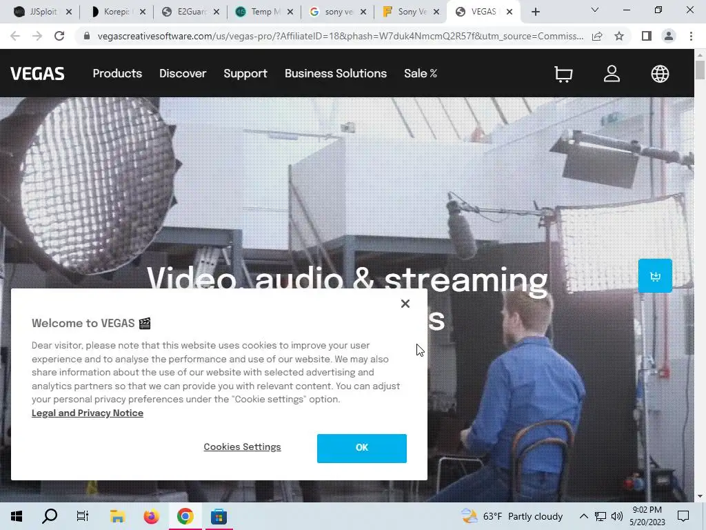
Task: Close the JJSploit tab
Action: 69,12
